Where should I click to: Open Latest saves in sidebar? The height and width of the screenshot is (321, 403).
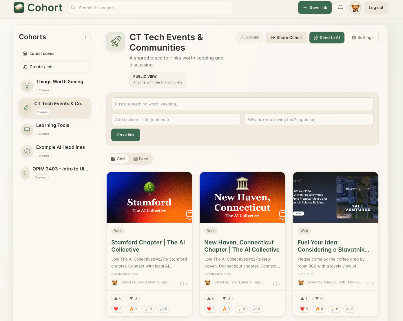[55, 53]
